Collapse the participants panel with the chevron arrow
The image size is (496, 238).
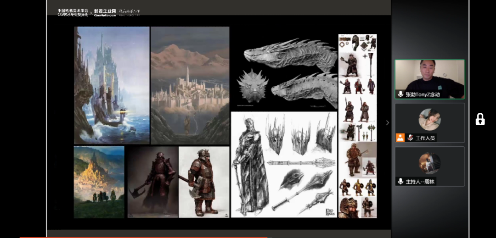pyautogui.click(x=388, y=123)
